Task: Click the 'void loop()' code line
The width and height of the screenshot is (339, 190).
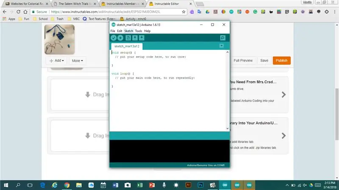Action: click(122, 73)
